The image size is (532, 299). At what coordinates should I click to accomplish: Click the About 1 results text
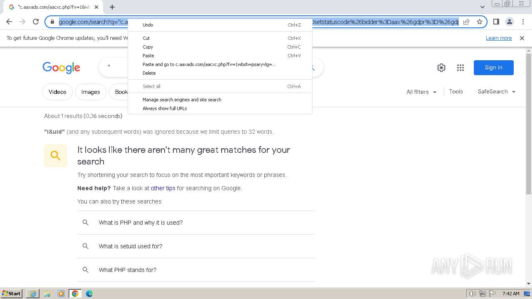(x=83, y=116)
